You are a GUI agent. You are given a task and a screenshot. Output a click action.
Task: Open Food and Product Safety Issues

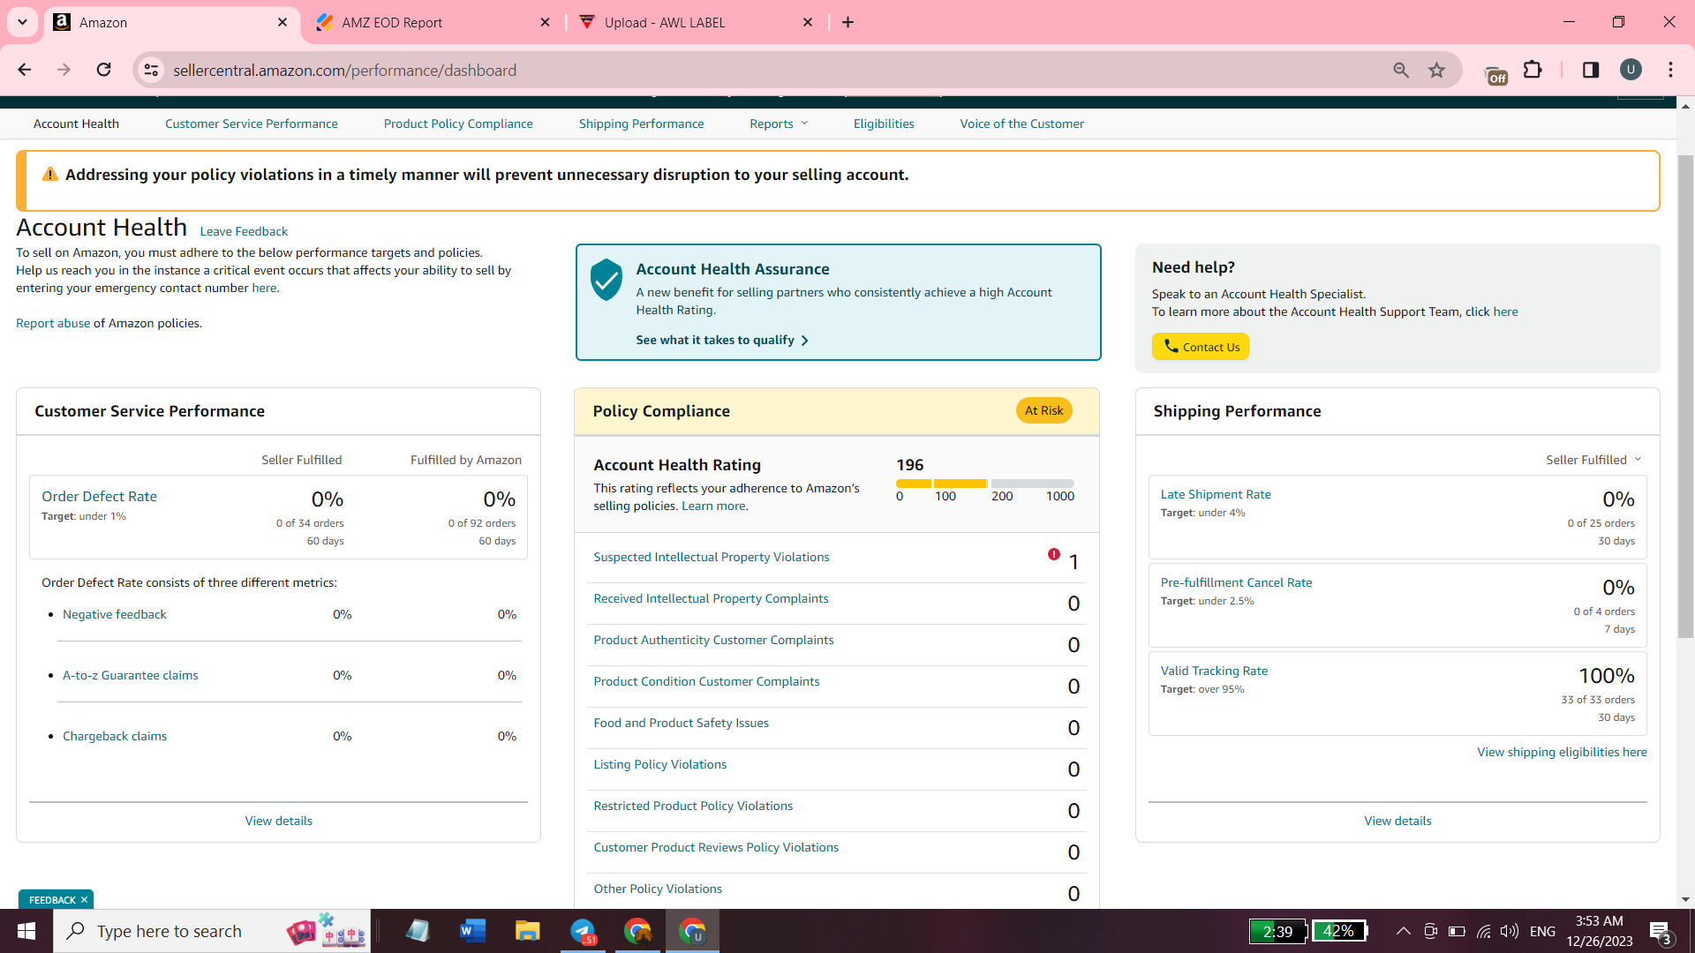(x=681, y=723)
